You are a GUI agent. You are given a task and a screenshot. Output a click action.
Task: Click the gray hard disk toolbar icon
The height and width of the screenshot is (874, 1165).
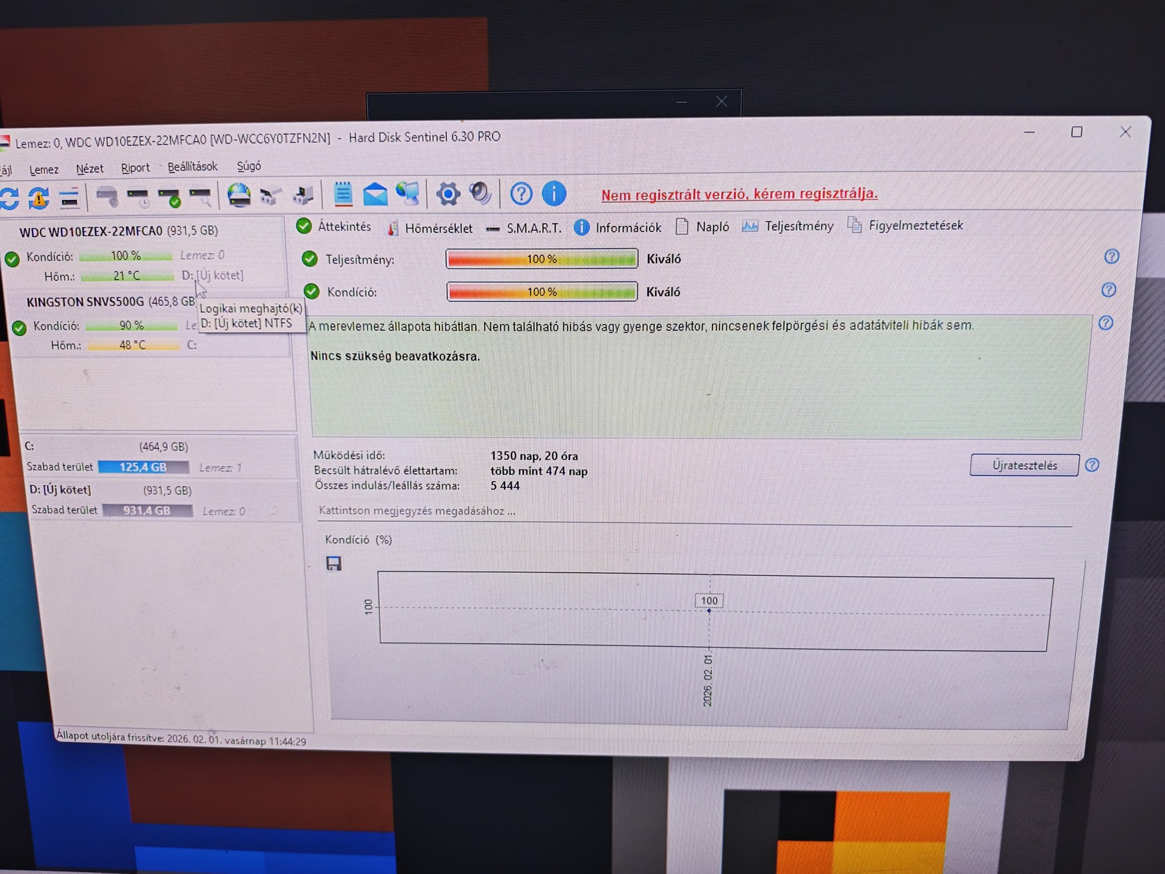point(107,197)
